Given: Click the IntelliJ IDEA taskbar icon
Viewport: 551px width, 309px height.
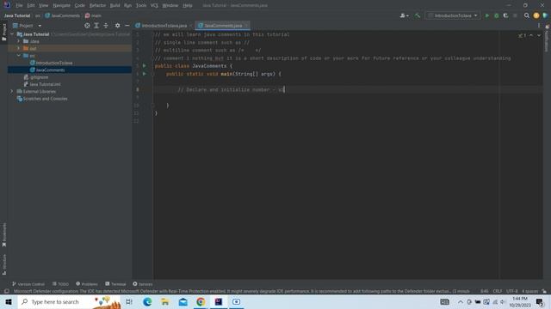Looking at the screenshot, I should pyautogui.click(x=219, y=301).
